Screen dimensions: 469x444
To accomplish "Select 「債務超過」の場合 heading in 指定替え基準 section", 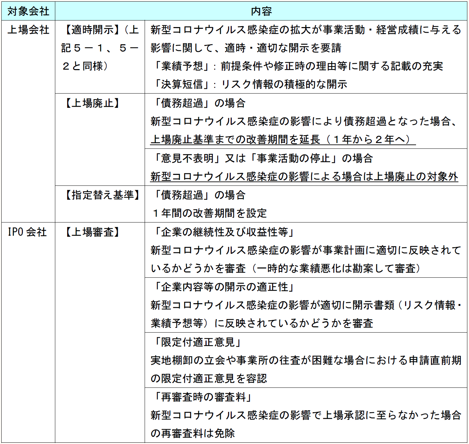I will tap(198, 195).
